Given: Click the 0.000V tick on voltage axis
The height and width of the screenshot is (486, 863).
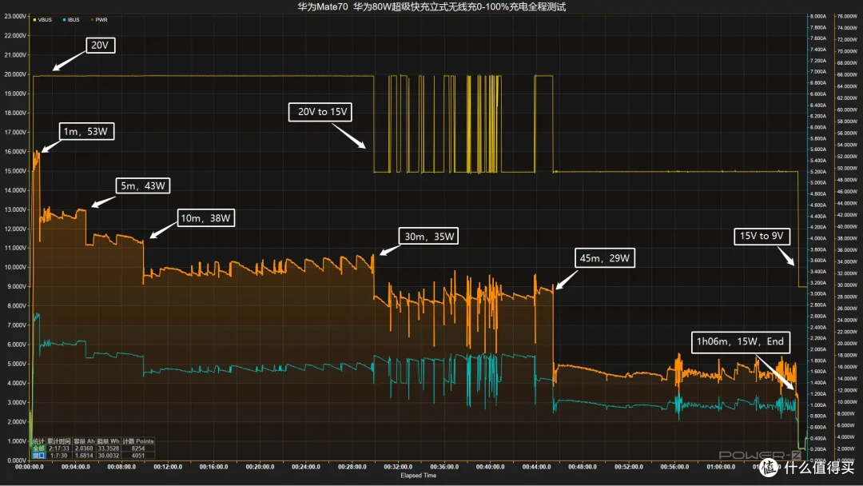Looking at the screenshot, I should point(17,460).
